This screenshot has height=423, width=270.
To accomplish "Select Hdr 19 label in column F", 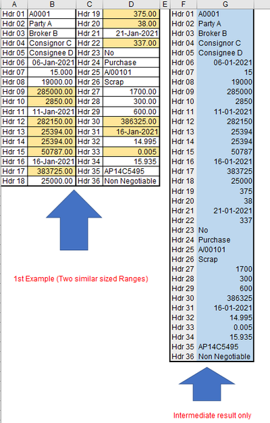I will click(183, 191).
